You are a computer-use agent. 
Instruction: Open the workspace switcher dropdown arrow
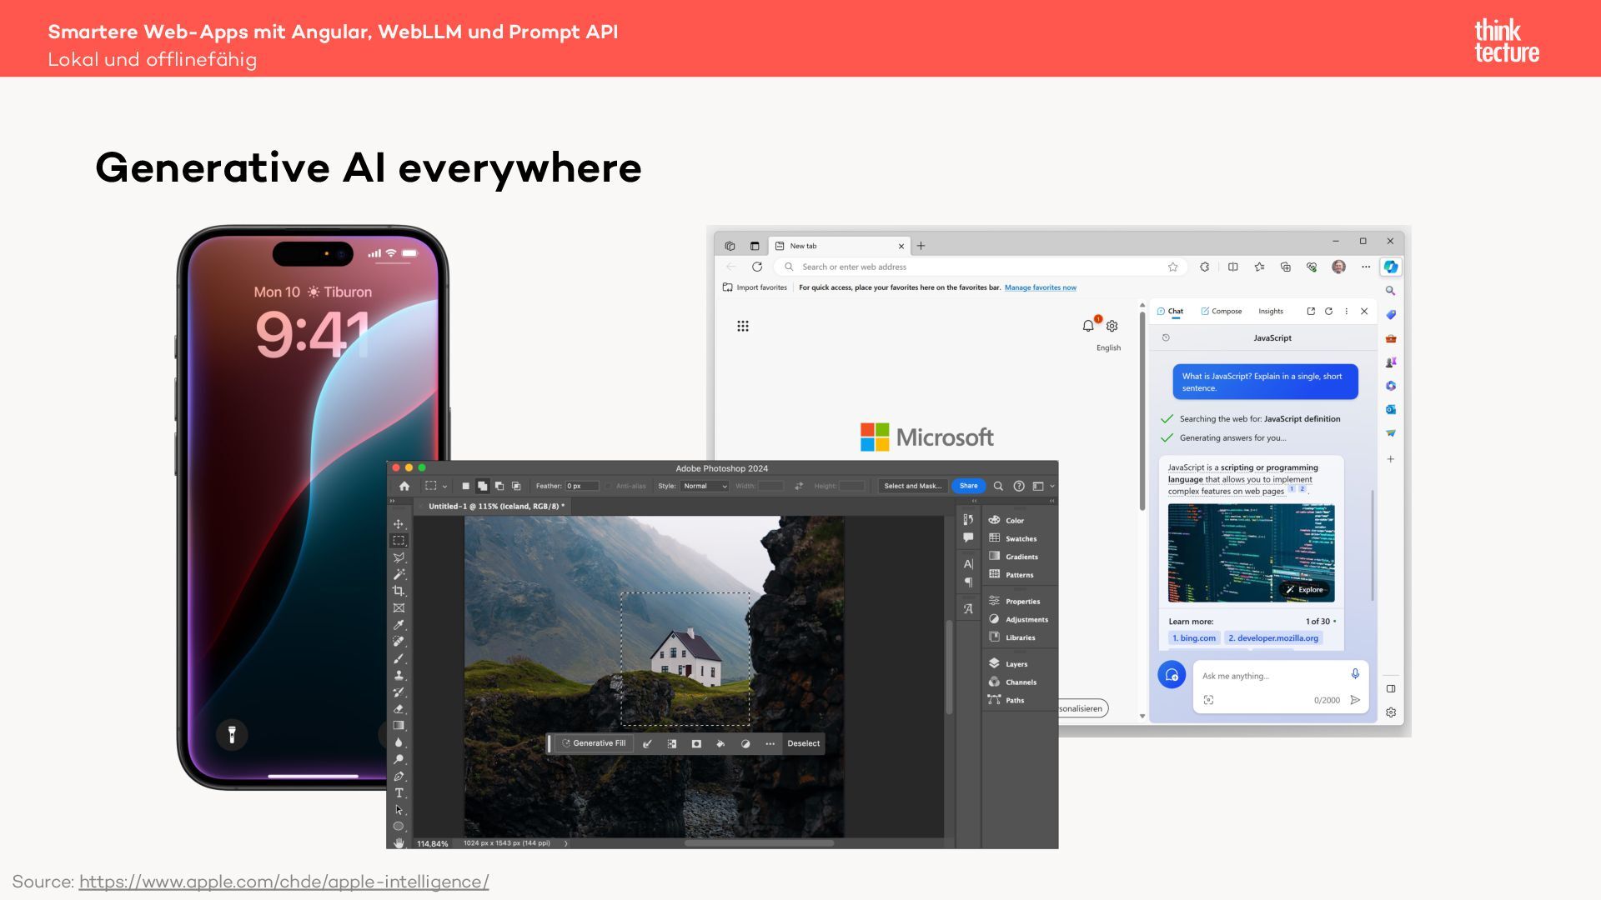[x=1051, y=486]
